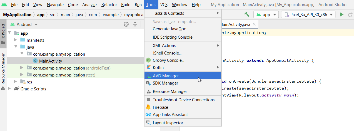Click the green hammer Make Project icon
The width and height of the screenshot is (354, 131).
247,14
